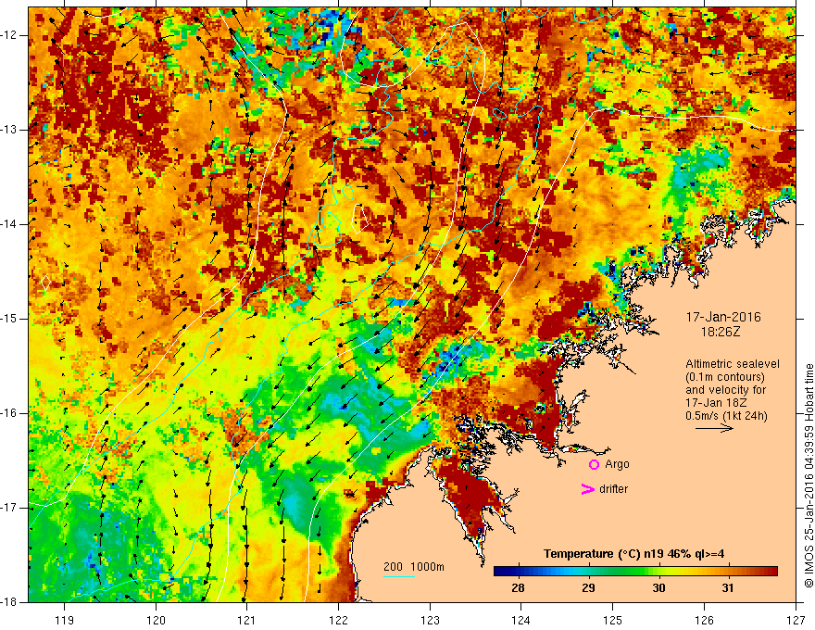
Task: Click the '119' longitude axis label
Action: [x=65, y=620]
